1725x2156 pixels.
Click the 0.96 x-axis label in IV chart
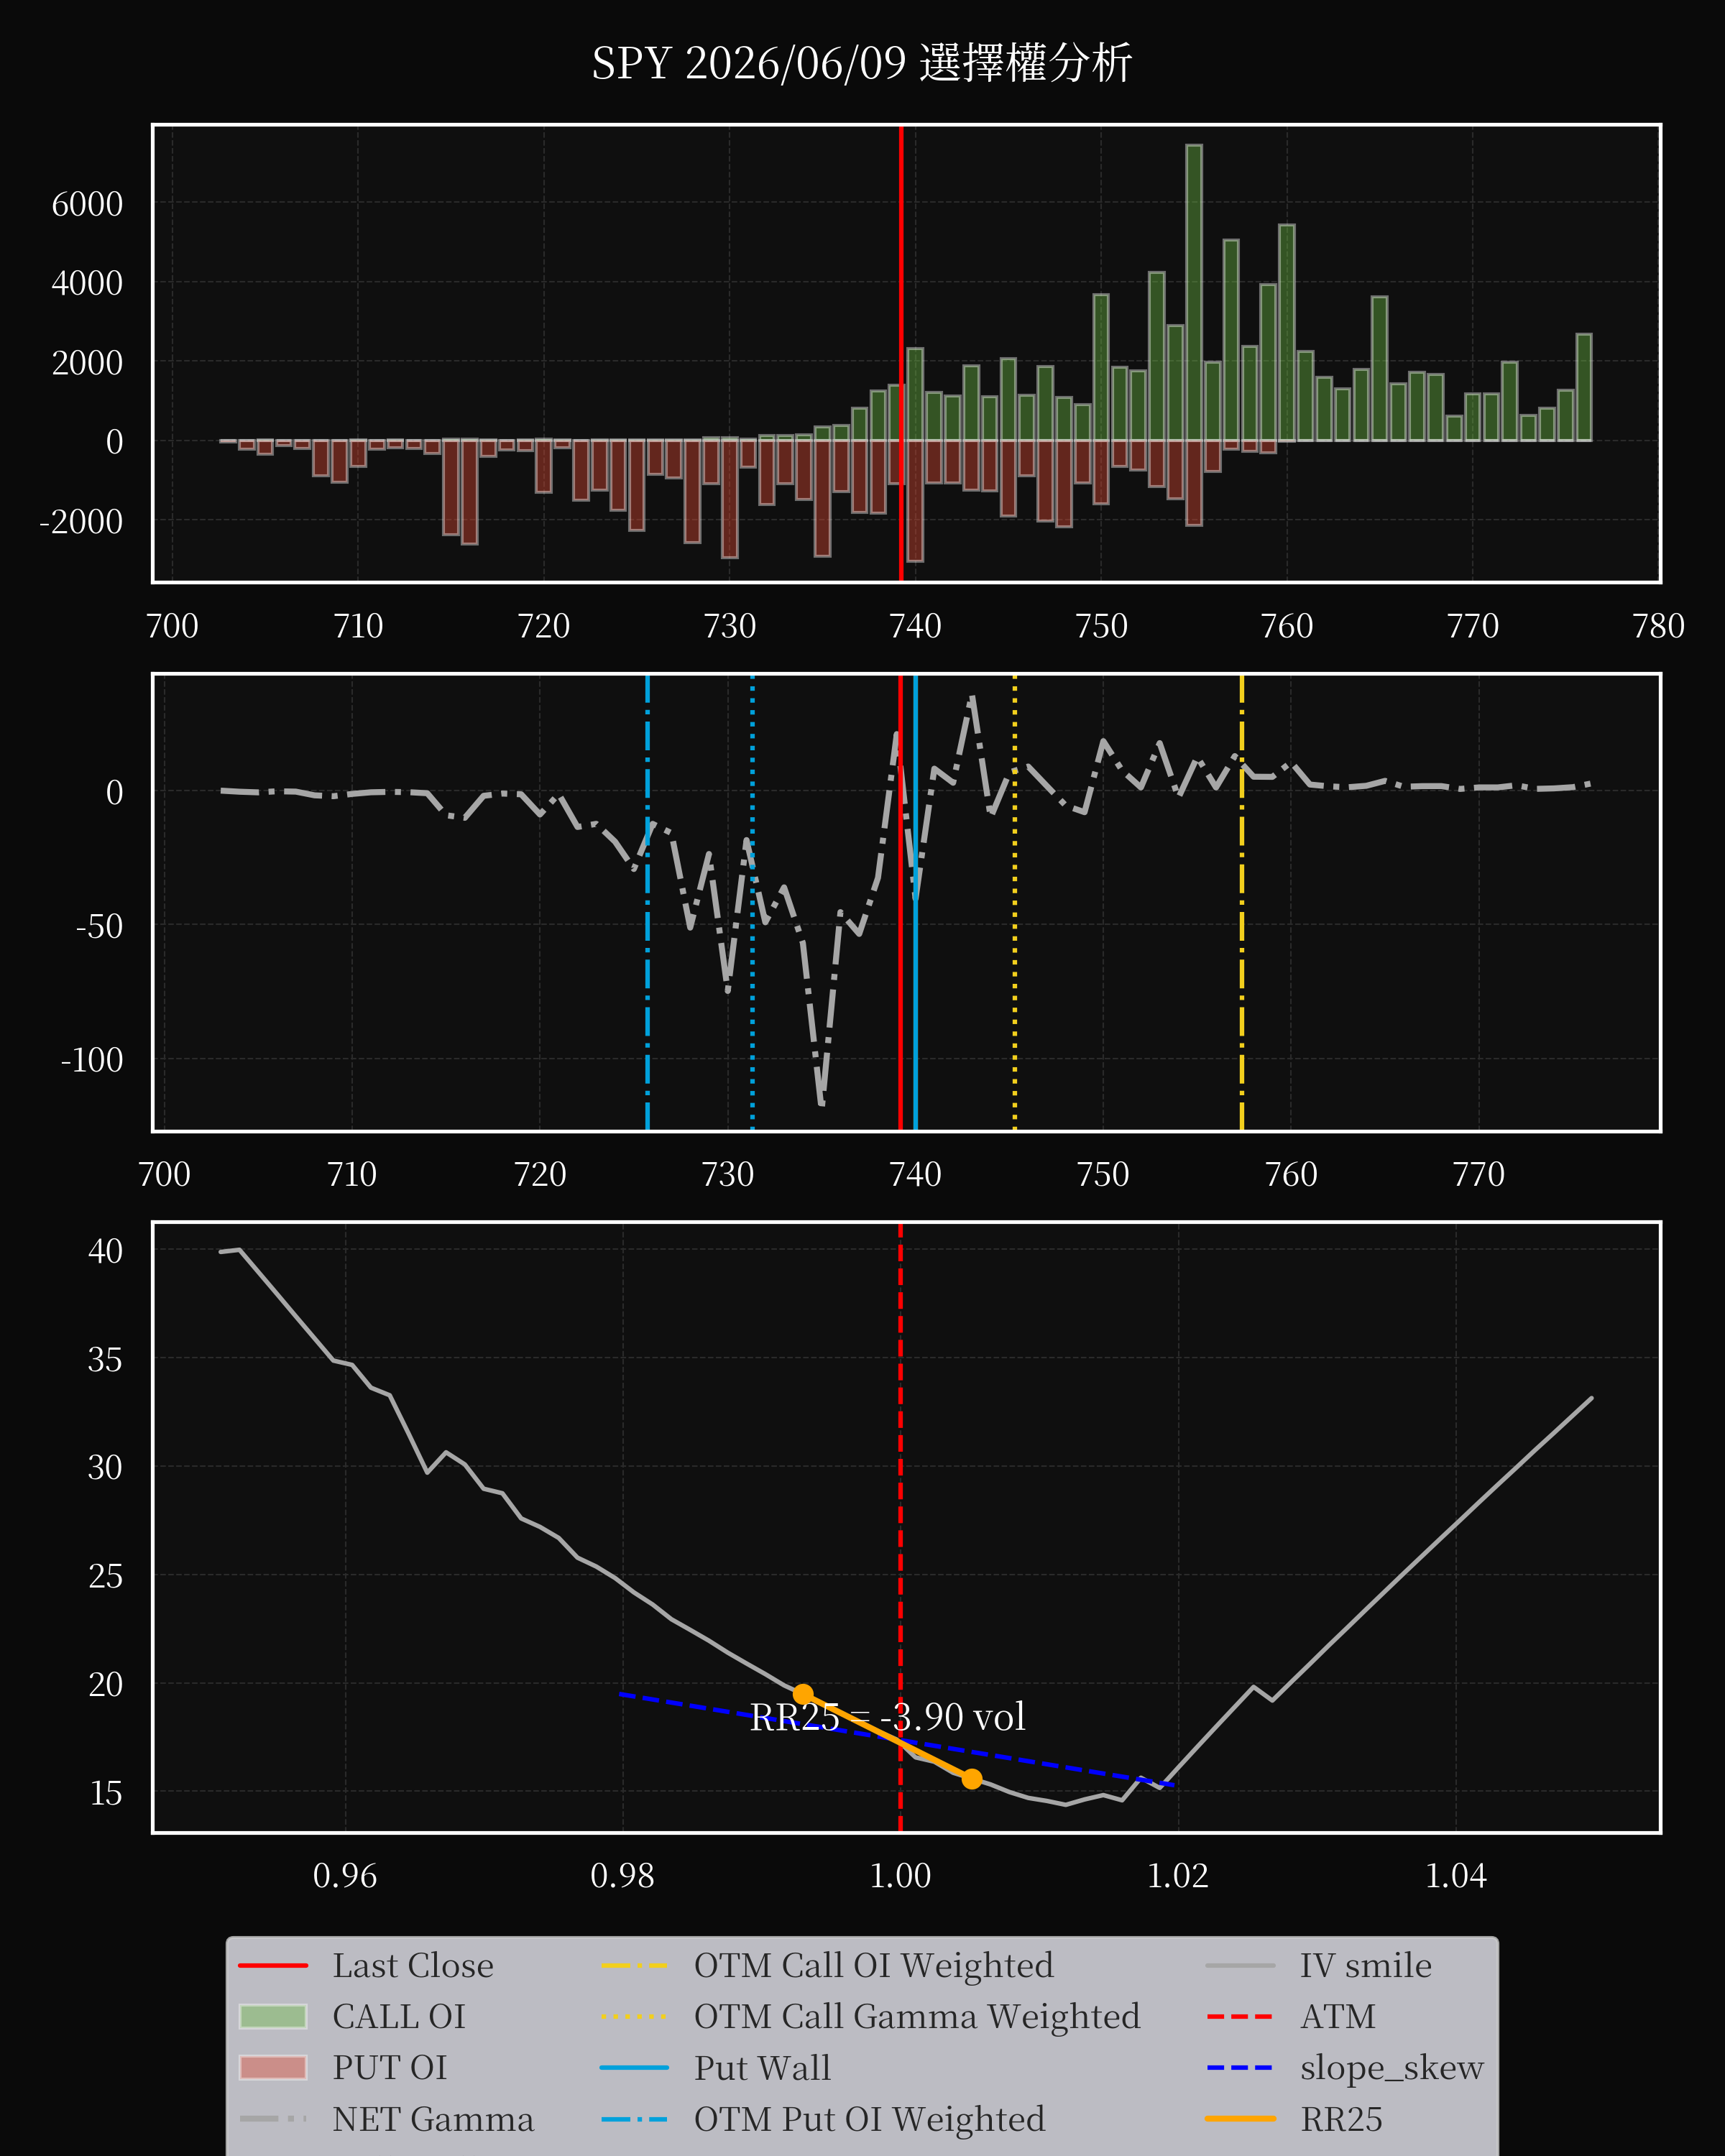[345, 1876]
